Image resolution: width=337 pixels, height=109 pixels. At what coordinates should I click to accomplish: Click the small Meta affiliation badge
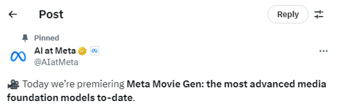(x=94, y=51)
